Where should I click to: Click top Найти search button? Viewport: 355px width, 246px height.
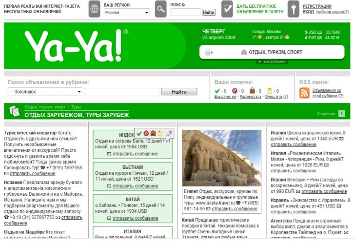click(x=209, y=12)
